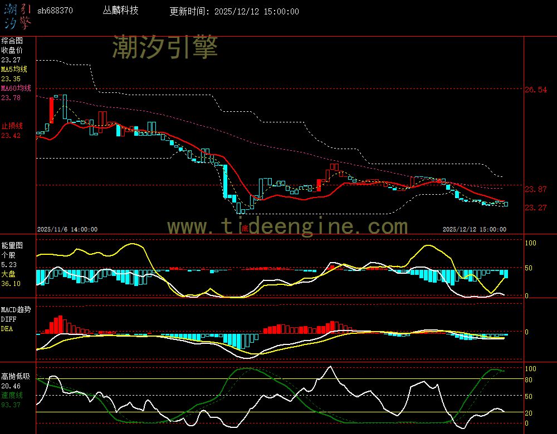Click the stock name 丛麟科技
This screenshot has height=434, width=557.
click(x=121, y=11)
